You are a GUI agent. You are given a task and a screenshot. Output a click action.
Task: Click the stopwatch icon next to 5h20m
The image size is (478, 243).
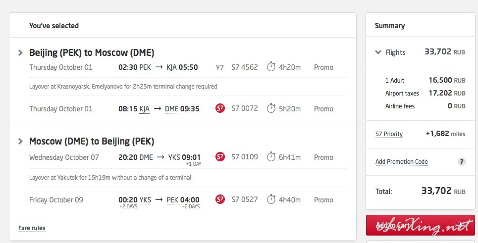(271, 108)
